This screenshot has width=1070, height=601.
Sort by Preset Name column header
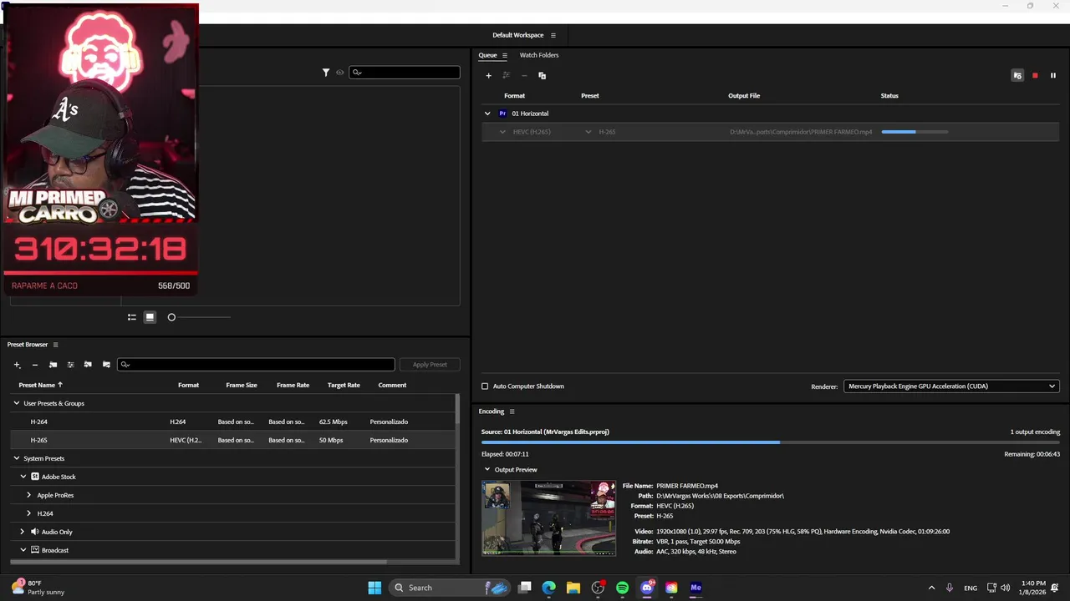click(x=40, y=385)
